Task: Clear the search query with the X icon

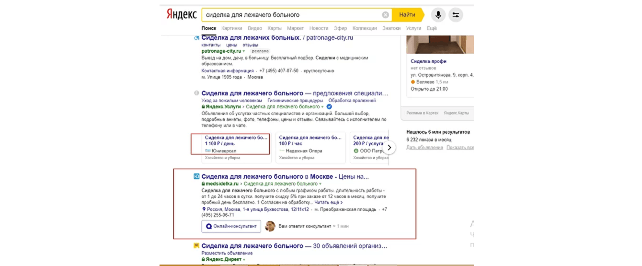Action: click(385, 15)
